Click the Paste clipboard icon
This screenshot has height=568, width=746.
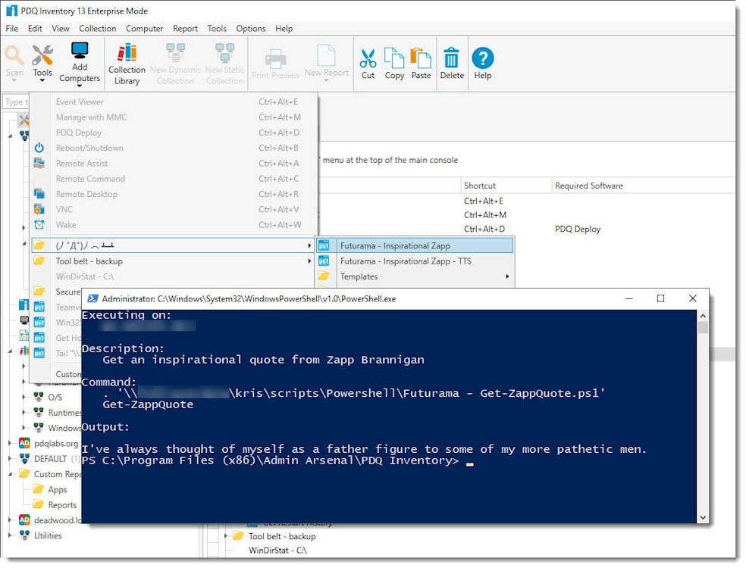[421, 58]
